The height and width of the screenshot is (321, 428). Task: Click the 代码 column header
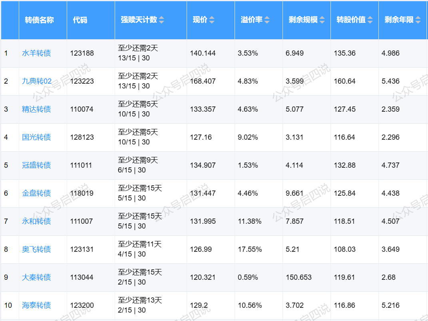coord(80,20)
